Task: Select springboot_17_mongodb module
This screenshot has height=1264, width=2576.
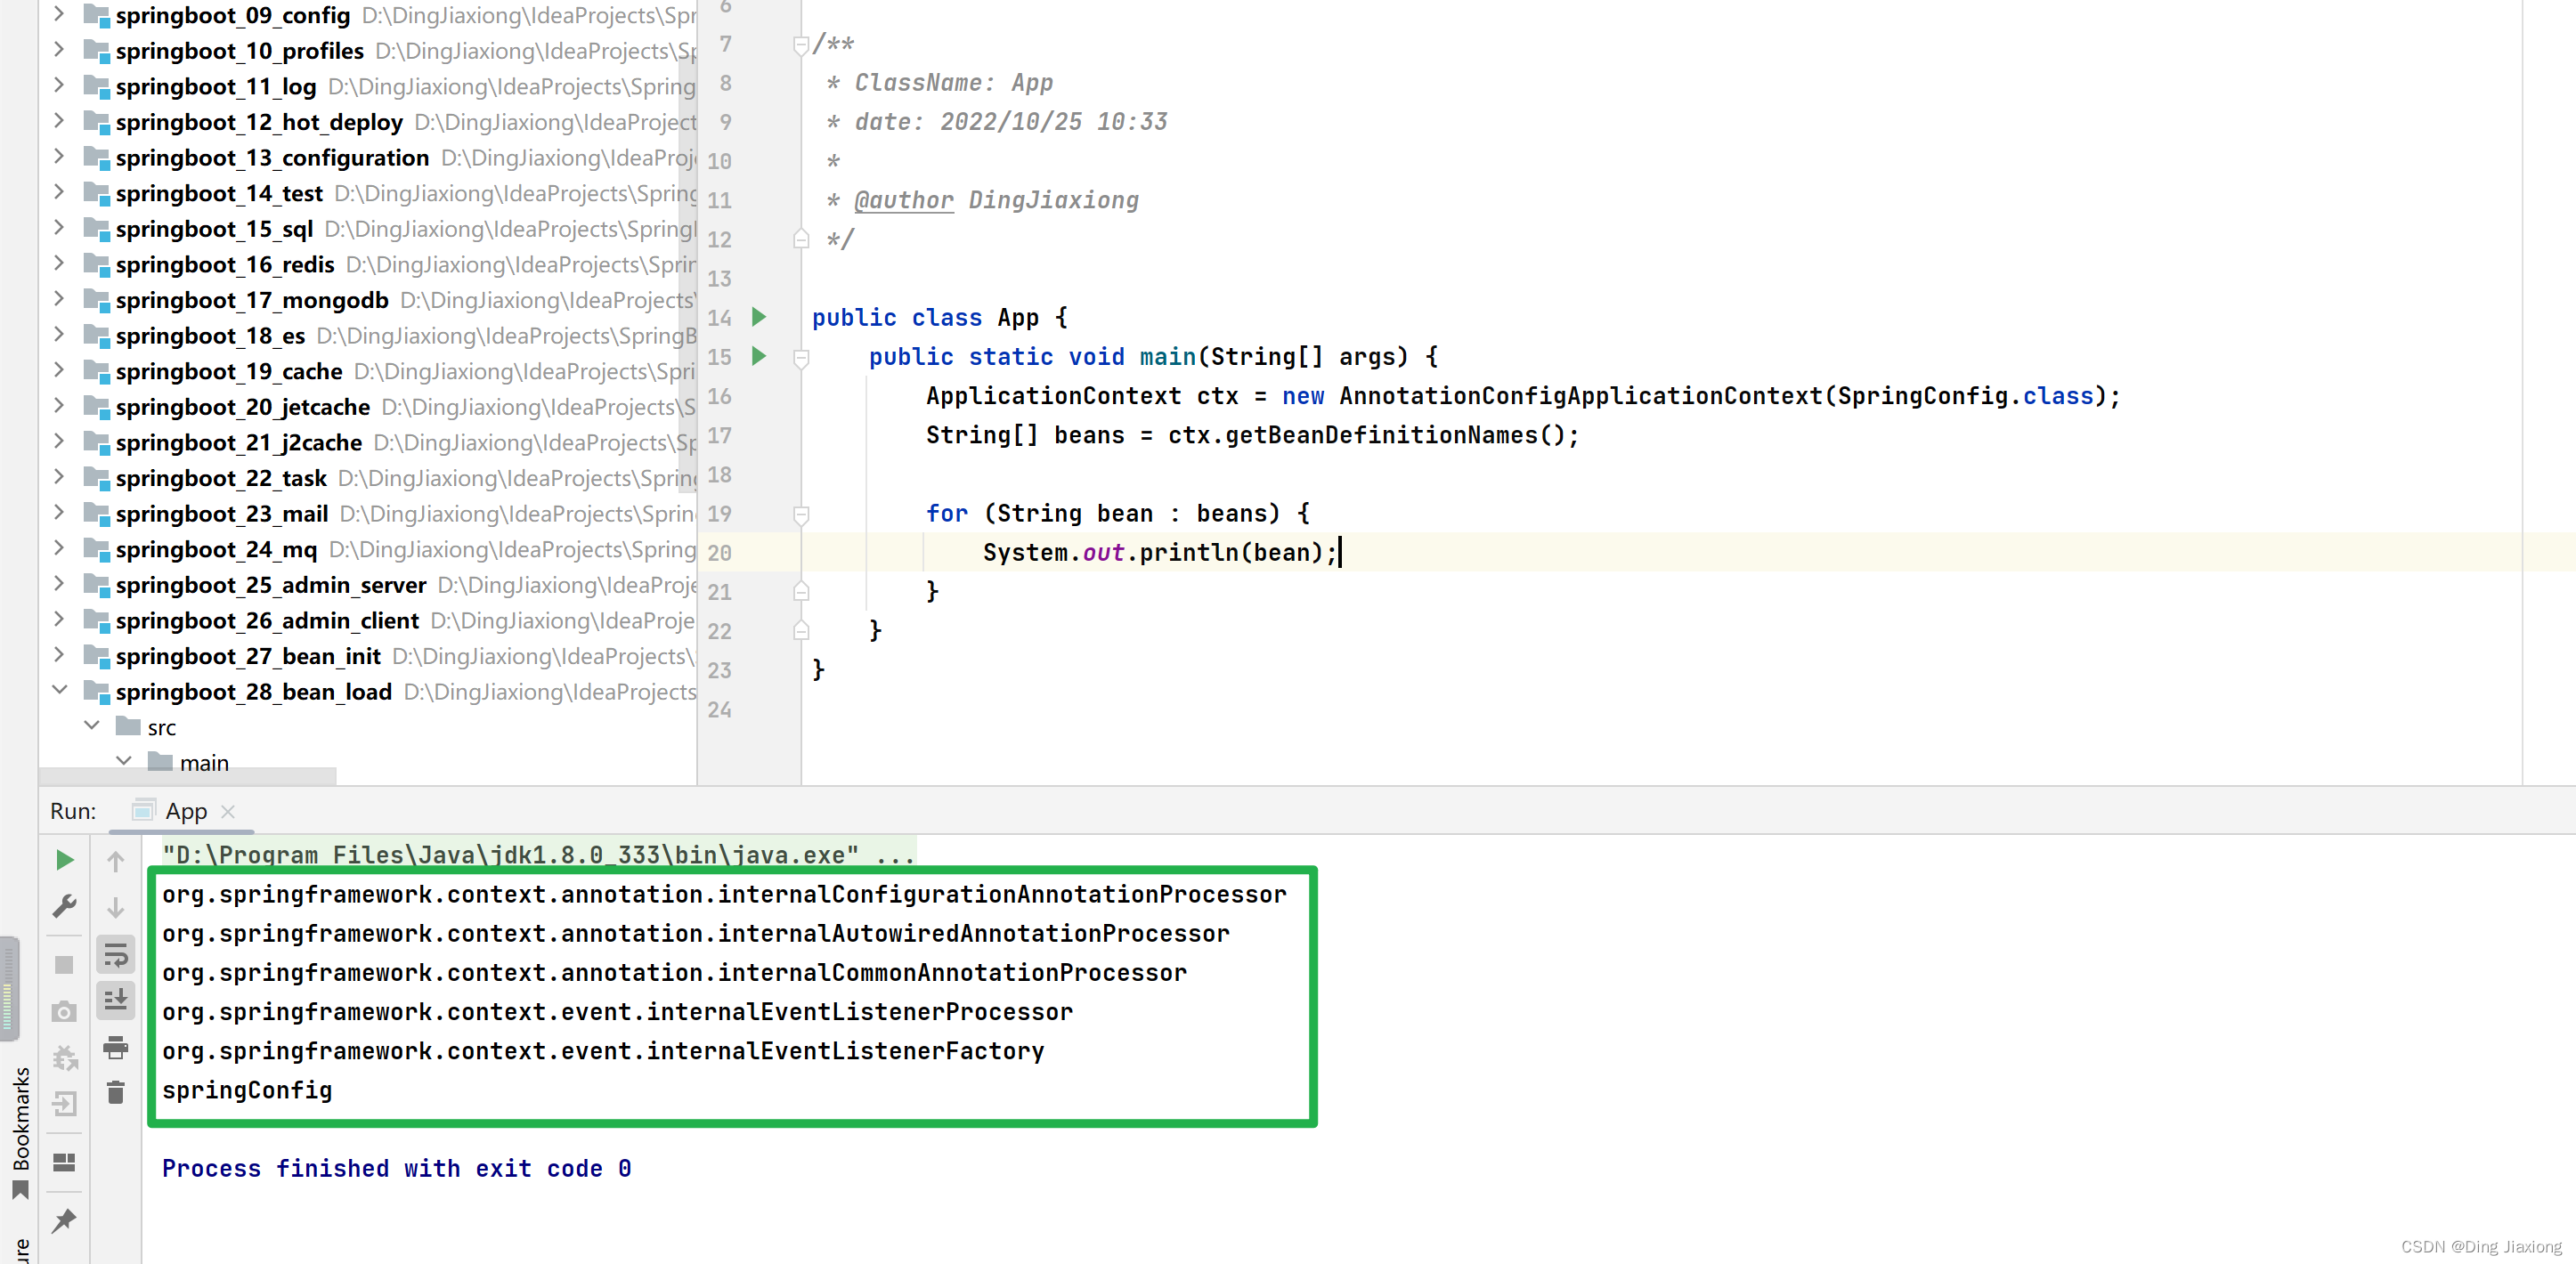Action: point(252,300)
